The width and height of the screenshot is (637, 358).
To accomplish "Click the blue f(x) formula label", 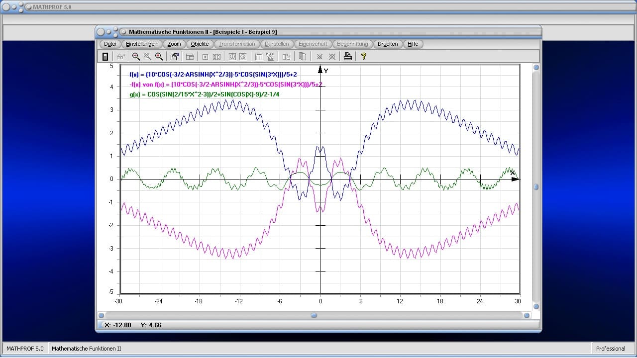I will [x=213, y=74].
